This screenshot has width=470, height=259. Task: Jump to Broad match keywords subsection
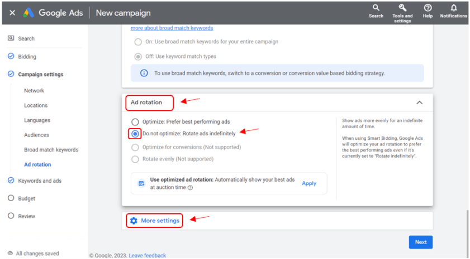click(51, 150)
